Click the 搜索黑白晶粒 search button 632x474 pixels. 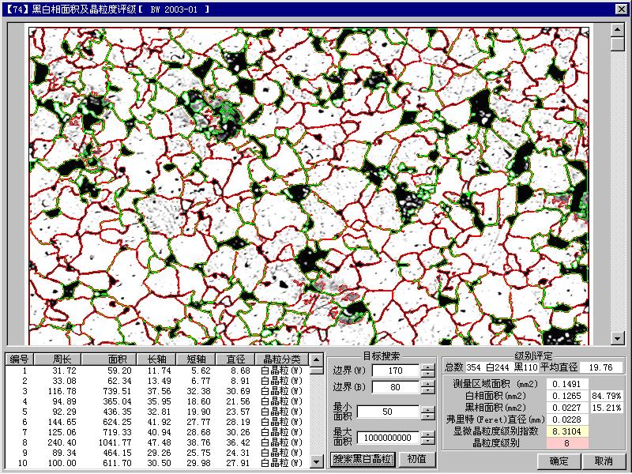coord(362,459)
